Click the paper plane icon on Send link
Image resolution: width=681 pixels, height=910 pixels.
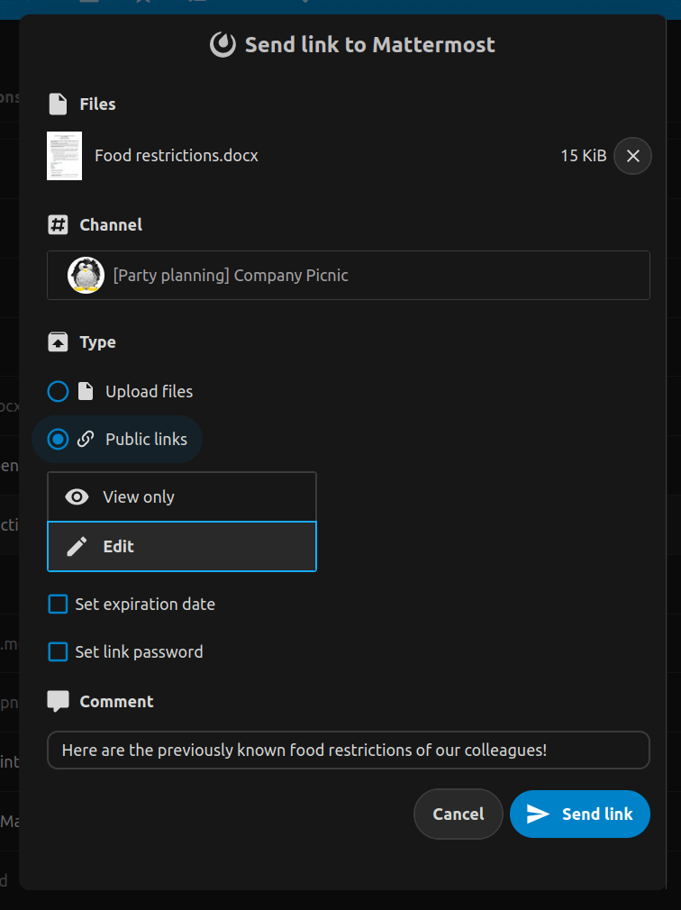click(539, 814)
